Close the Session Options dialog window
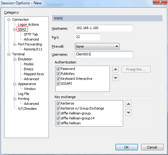This screenshot has width=168, height=155. [x=160, y=2]
